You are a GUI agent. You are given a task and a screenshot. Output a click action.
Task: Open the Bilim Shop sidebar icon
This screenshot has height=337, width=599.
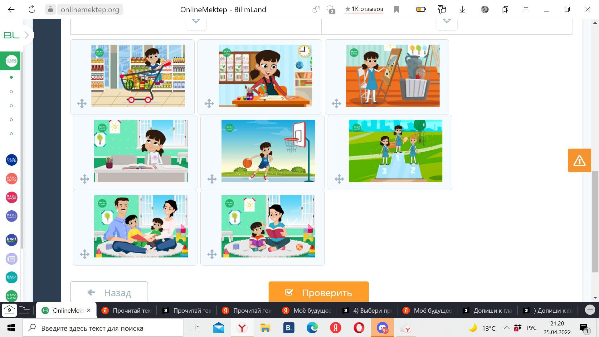point(12,198)
